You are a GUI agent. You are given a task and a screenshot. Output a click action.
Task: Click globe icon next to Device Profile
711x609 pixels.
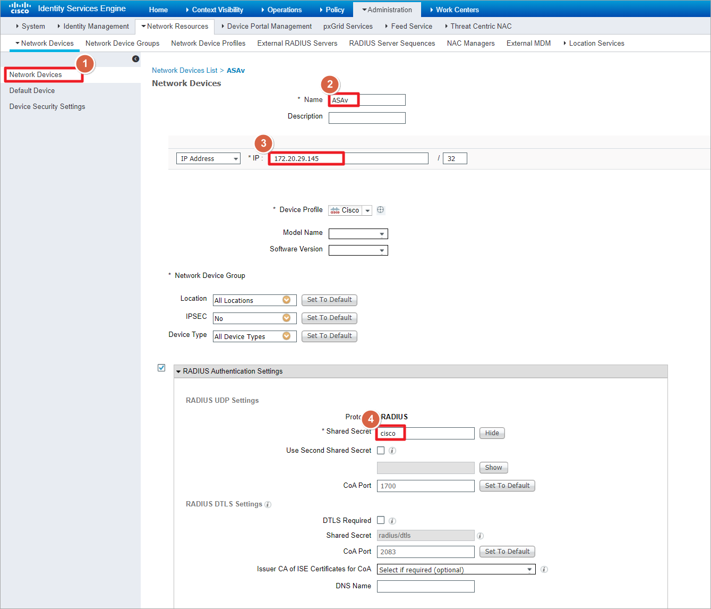(x=380, y=210)
